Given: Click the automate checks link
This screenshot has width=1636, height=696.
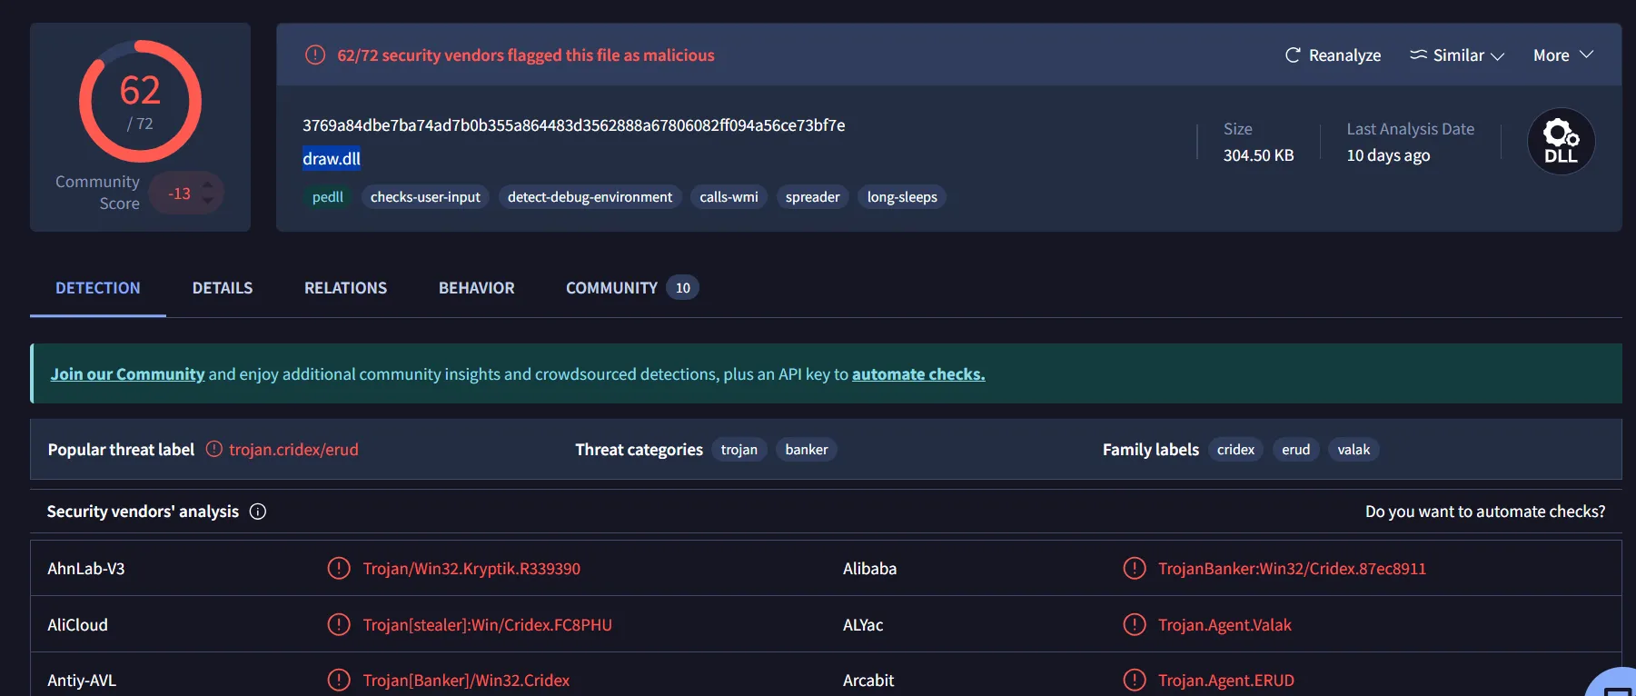Looking at the screenshot, I should (918, 374).
